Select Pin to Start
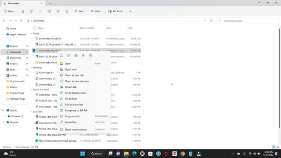Viewport: 281px width, 158px height. [x=84, y=99]
